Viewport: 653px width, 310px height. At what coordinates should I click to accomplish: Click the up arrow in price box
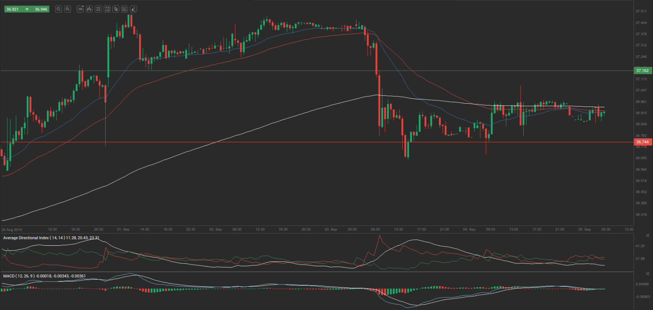point(27,9)
